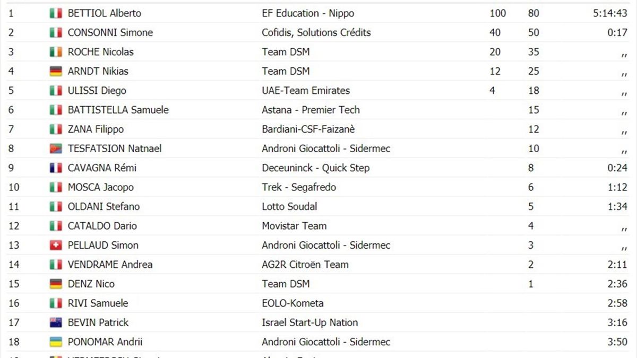This screenshot has width=637, height=358.
Task: Select the Israel Start-Up Nation team
Action: (309, 322)
